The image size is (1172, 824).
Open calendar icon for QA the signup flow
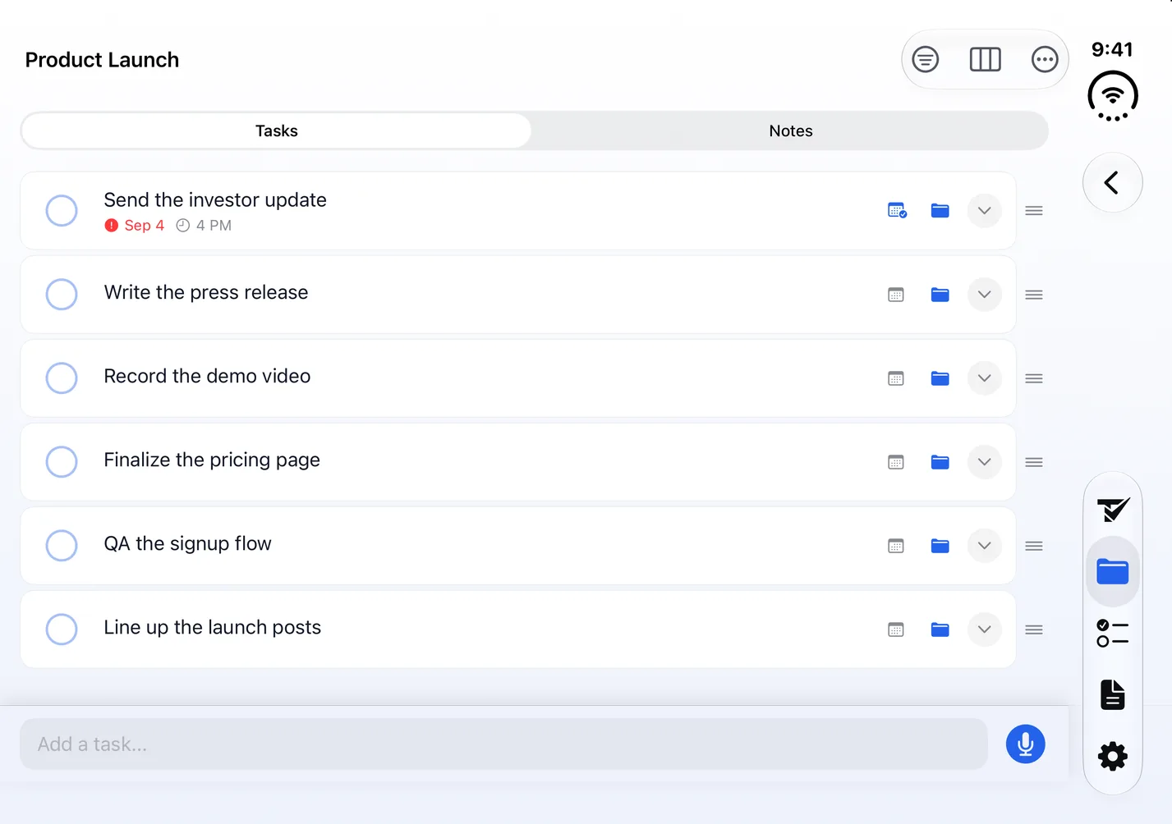pyautogui.click(x=896, y=546)
